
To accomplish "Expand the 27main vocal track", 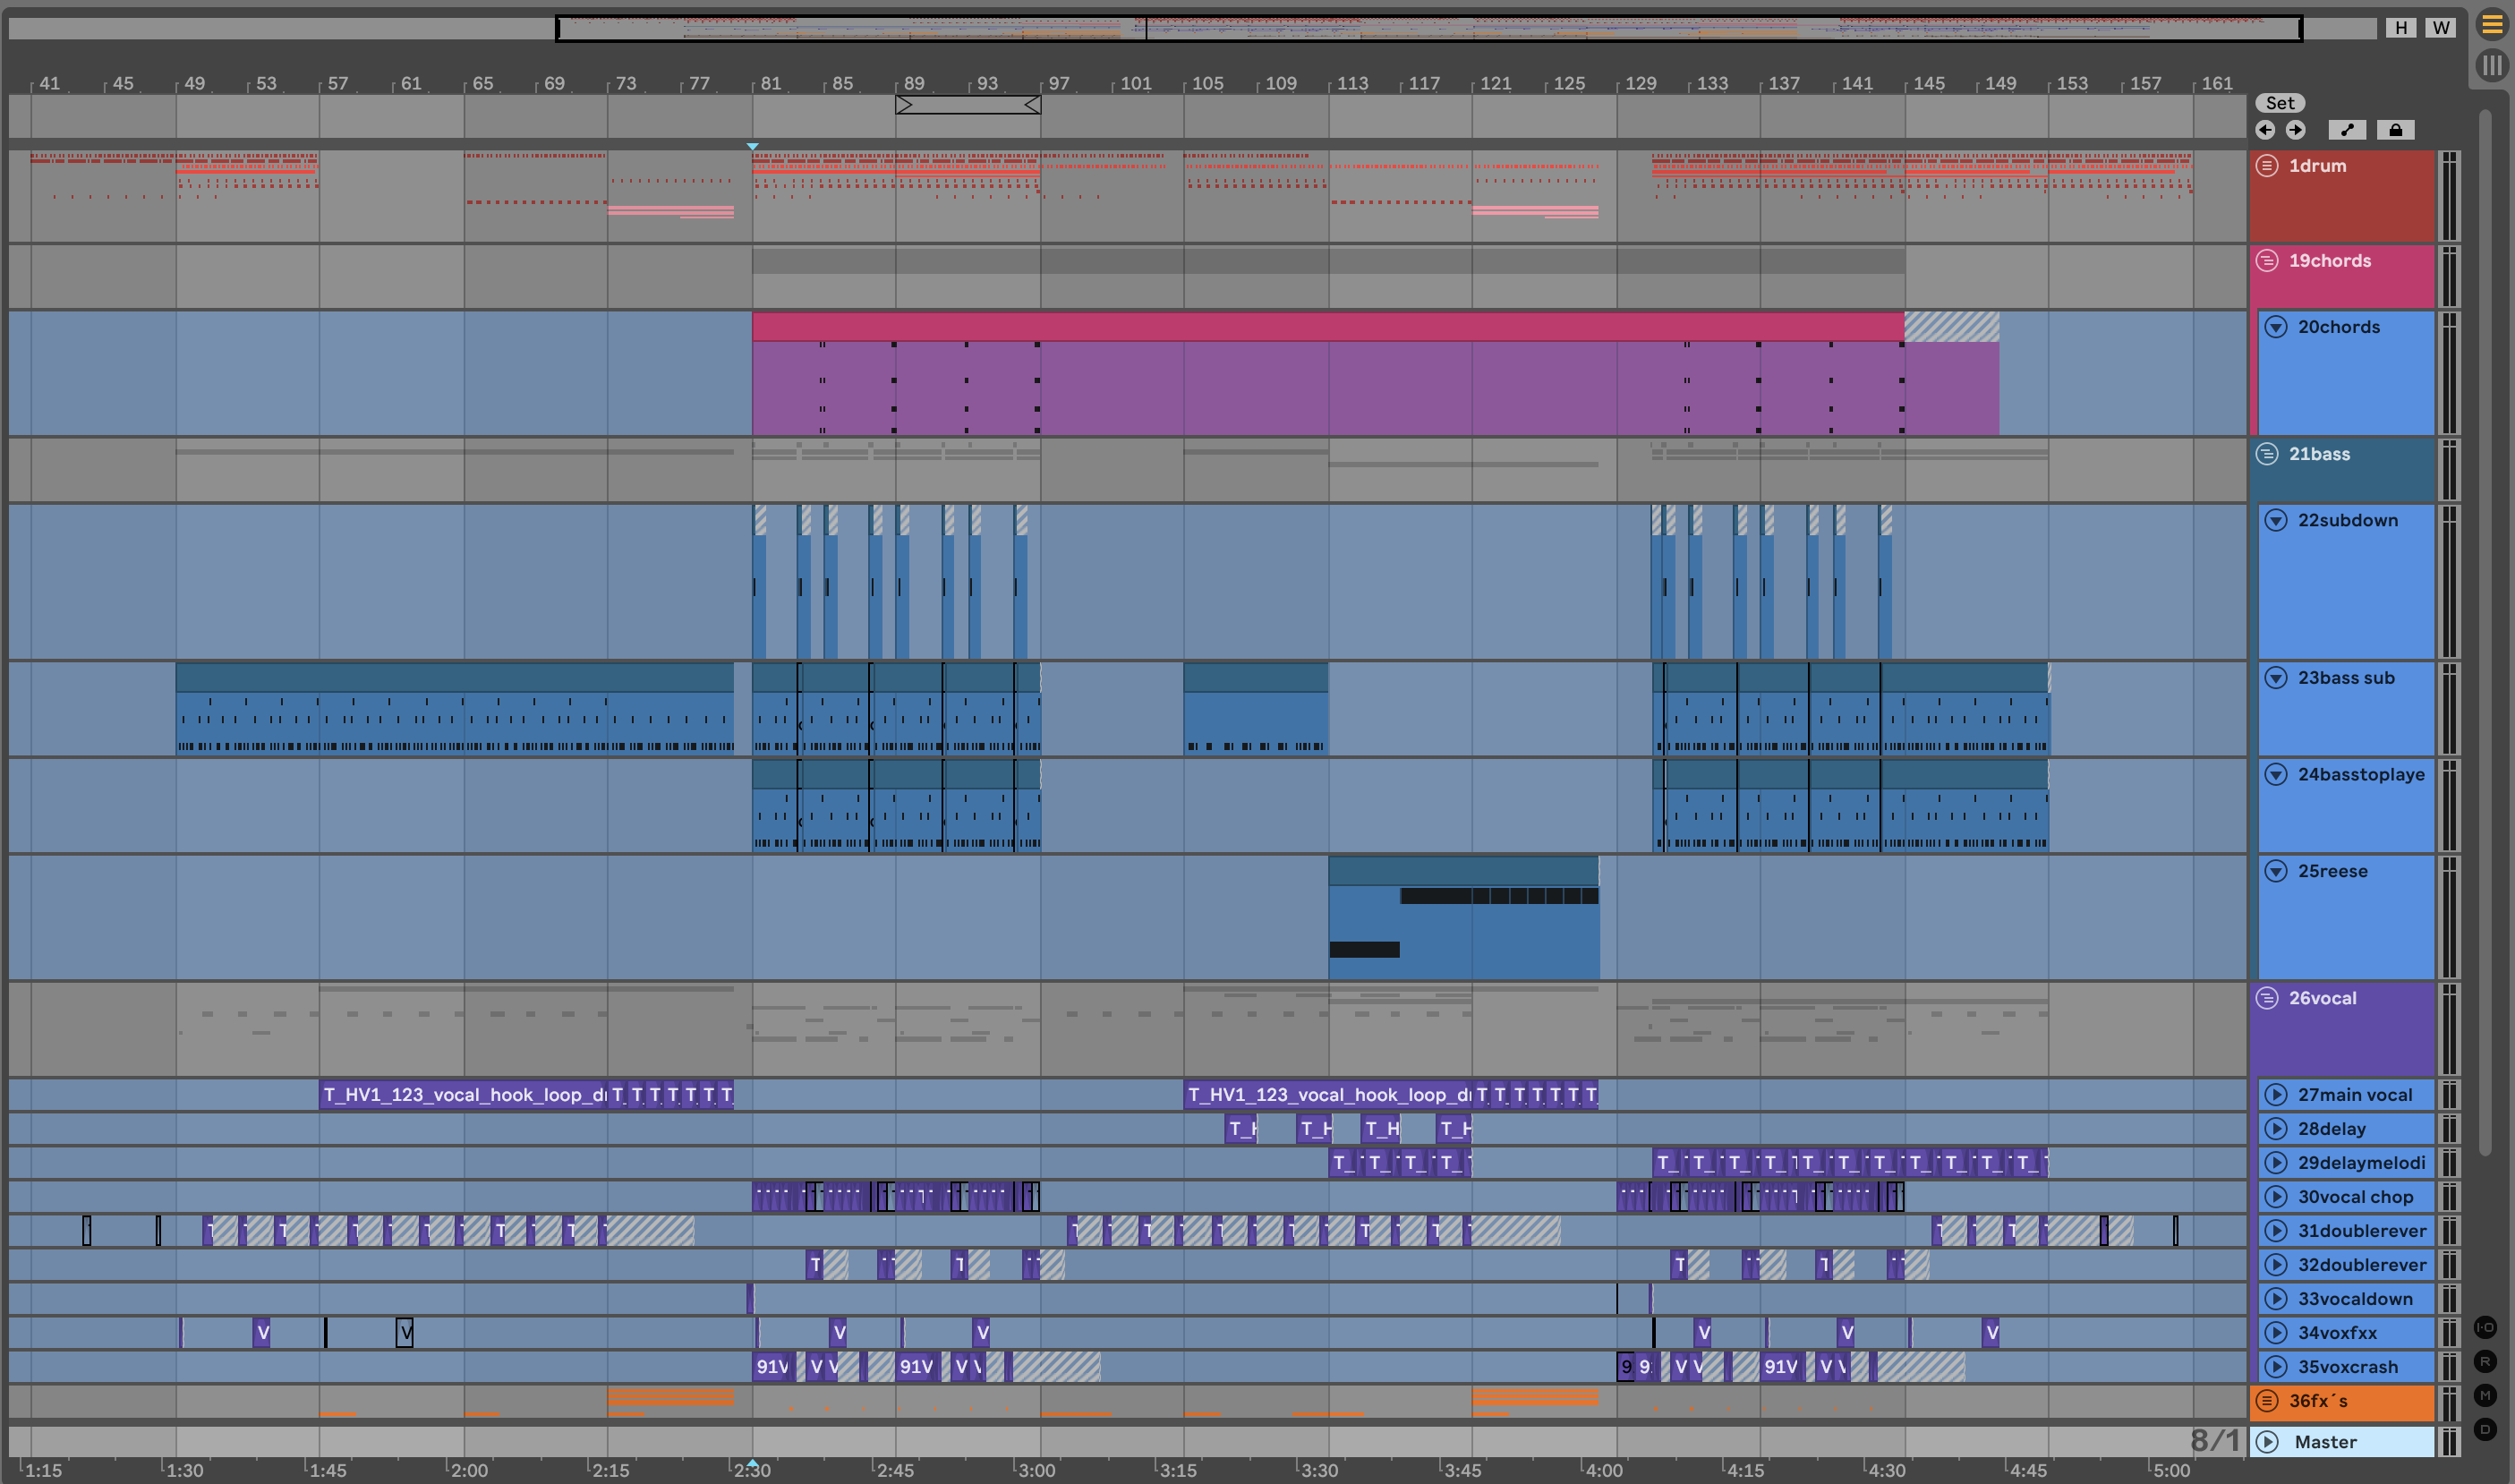I will tap(2276, 1095).
